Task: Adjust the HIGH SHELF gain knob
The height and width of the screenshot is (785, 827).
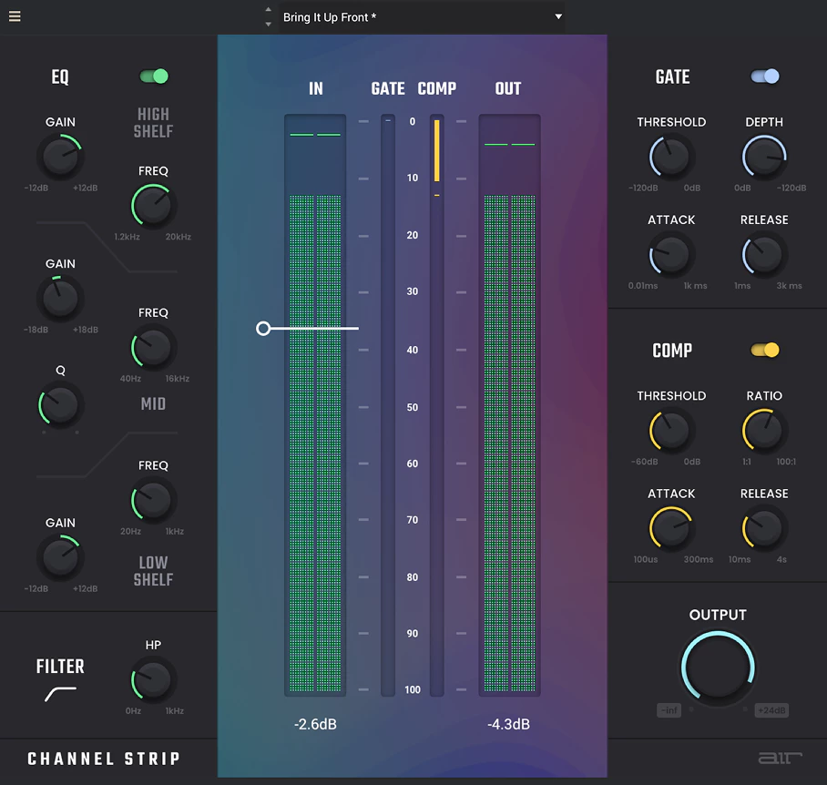Action: (60, 155)
